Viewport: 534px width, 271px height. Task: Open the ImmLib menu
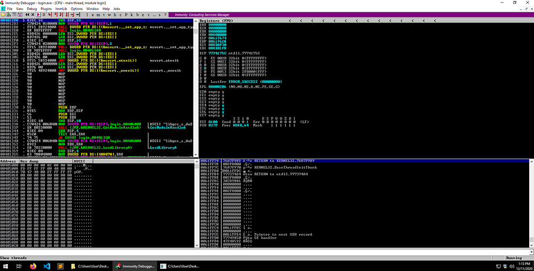(61, 9)
